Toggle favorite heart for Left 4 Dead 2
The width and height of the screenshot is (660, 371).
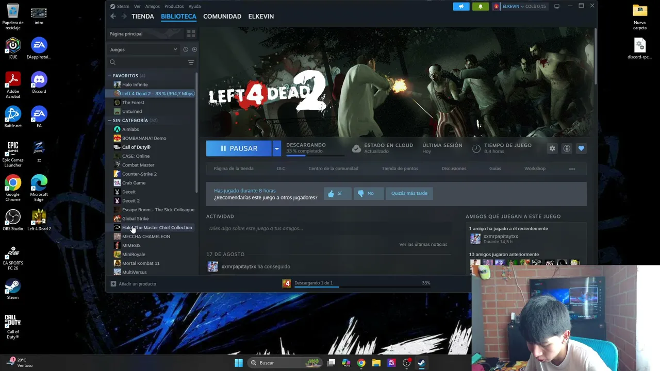(x=581, y=148)
